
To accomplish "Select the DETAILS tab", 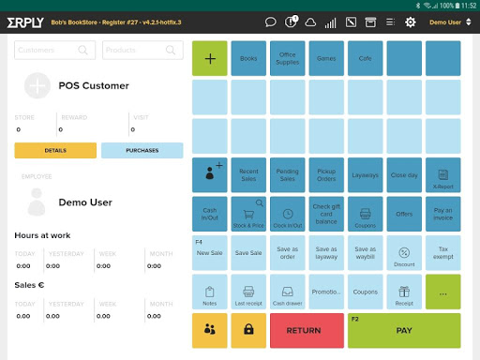I will (x=55, y=150).
